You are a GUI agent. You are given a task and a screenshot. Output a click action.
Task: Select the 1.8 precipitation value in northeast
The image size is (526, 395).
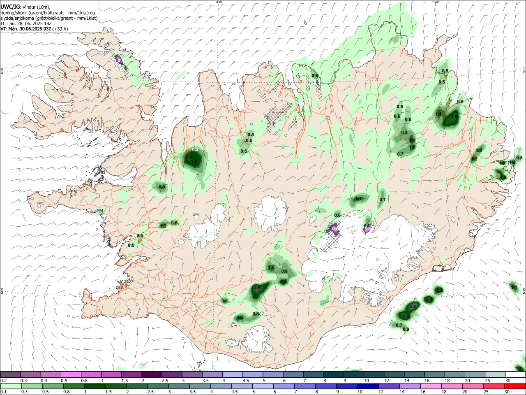click(x=454, y=116)
